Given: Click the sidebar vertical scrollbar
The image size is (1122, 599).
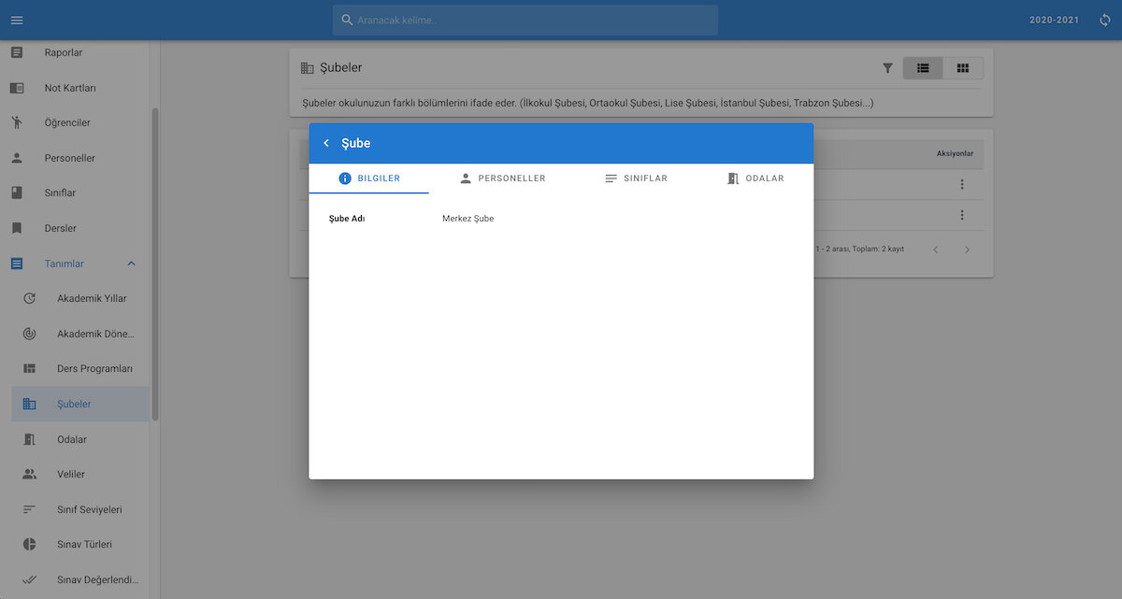Looking at the screenshot, I should coord(155,264).
